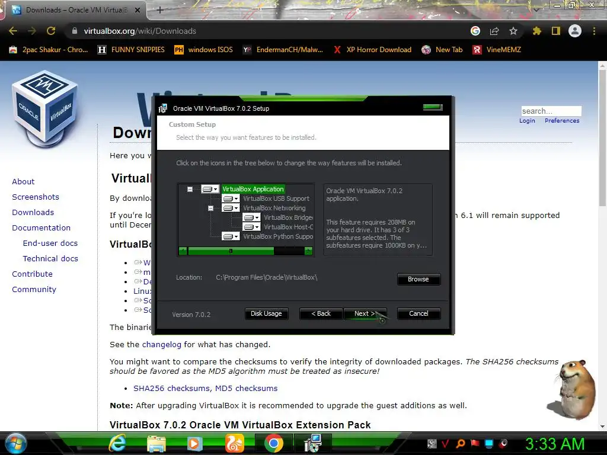Open Contribute in sidebar
This screenshot has height=455, width=607.
click(x=32, y=274)
